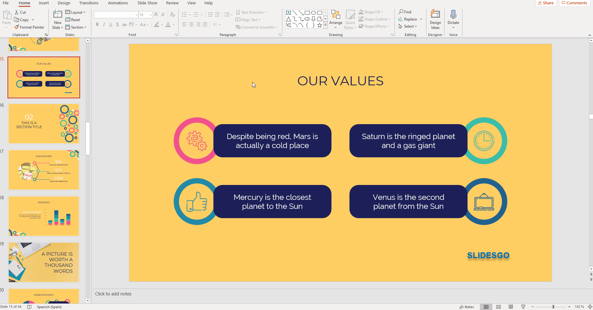This screenshot has height=310, width=593.
Task: Switch to Slide Sorter view
Action: [499, 307]
